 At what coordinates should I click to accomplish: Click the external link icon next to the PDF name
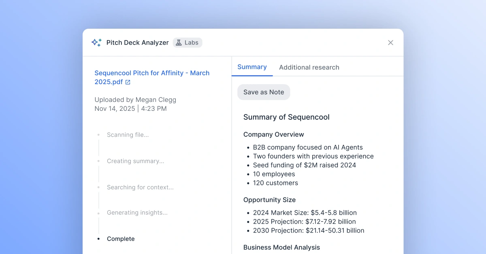pyautogui.click(x=128, y=82)
